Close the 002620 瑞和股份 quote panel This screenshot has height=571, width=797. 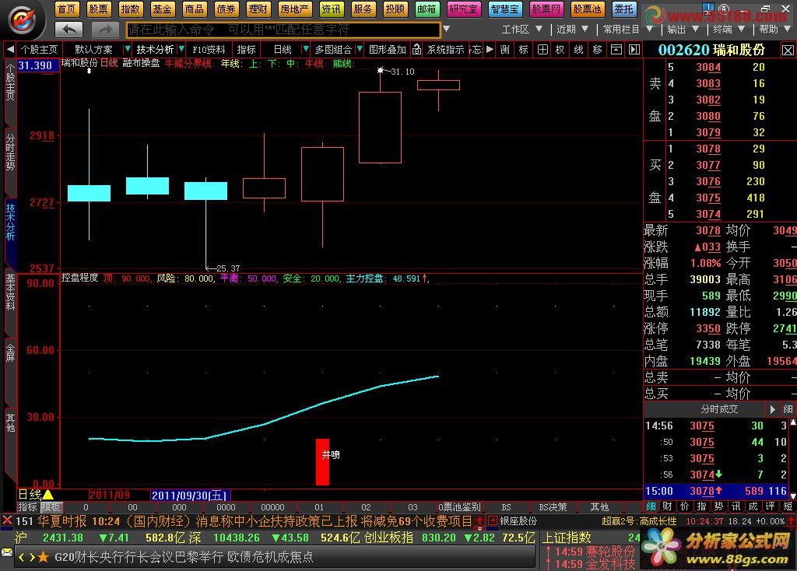(788, 51)
